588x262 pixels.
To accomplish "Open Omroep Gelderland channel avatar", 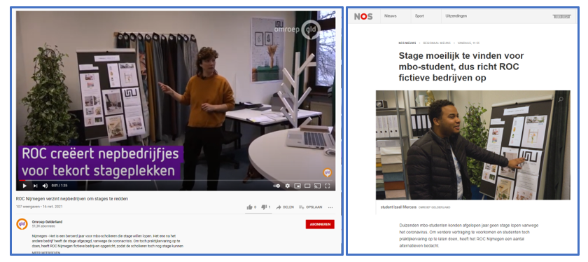I will coord(22,224).
